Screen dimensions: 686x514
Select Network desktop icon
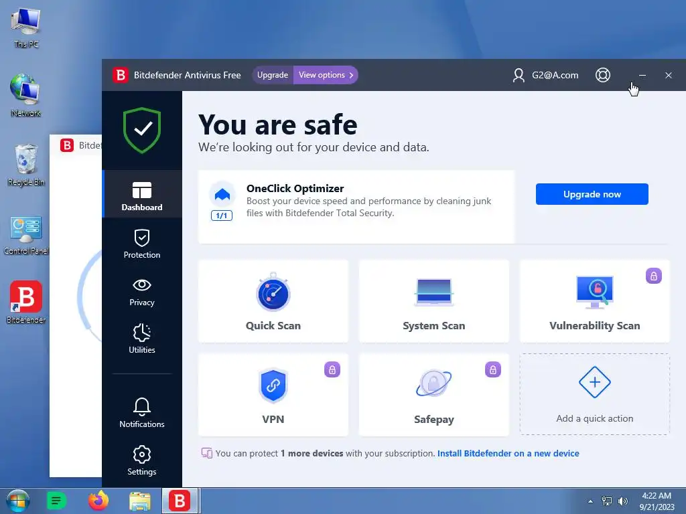(26, 95)
